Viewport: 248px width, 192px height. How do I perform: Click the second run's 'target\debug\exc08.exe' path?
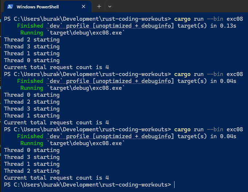pyautogui.click(x=86, y=88)
